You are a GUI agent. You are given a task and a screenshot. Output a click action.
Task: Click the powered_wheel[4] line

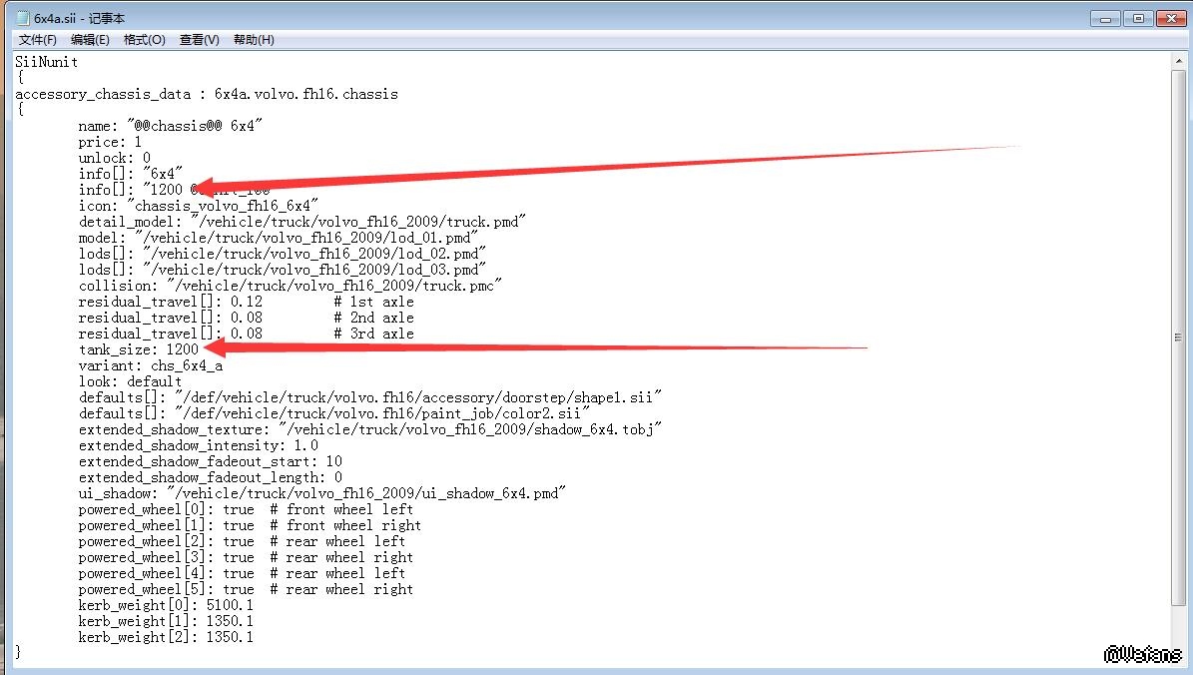click(x=242, y=573)
